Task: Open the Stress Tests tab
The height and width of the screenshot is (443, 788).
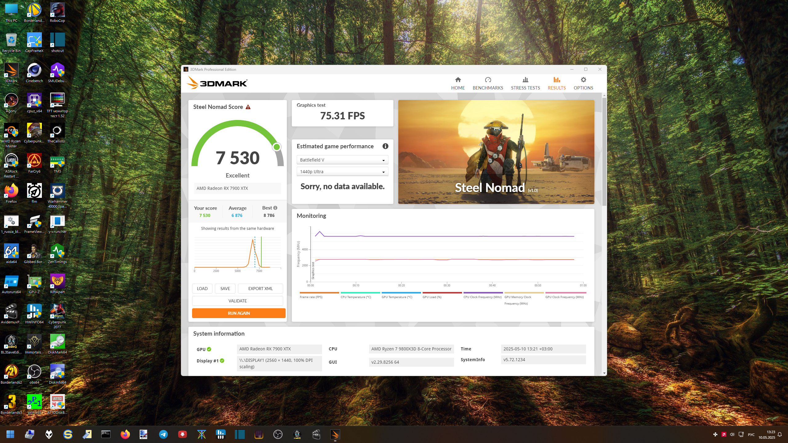Action: tap(525, 83)
